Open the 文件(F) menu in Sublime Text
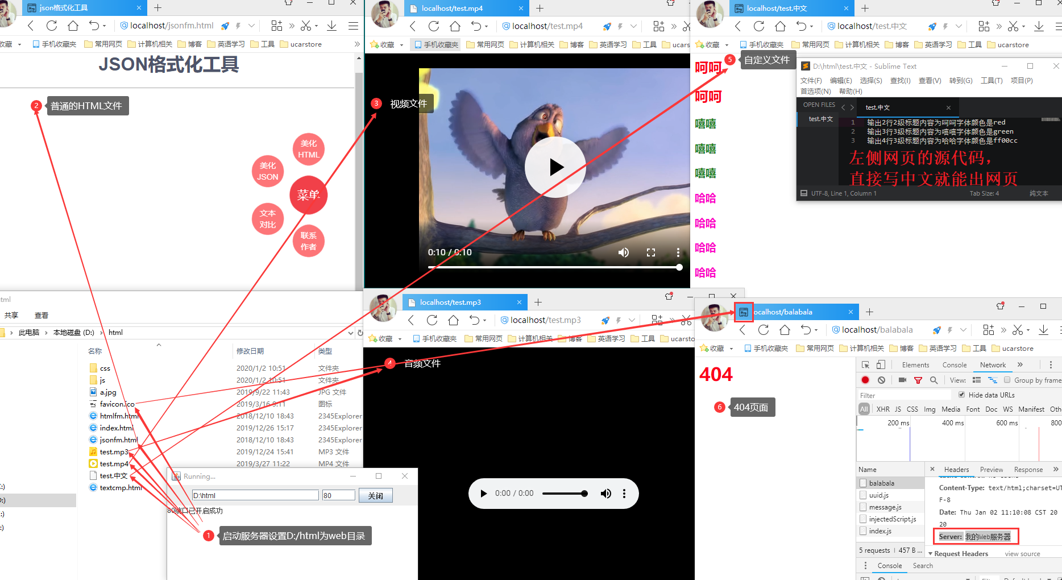 coord(811,81)
